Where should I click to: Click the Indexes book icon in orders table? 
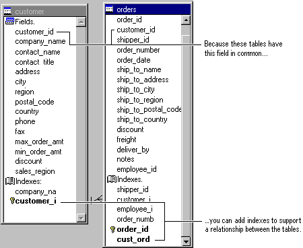pyautogui.click(x=112, y=179)
